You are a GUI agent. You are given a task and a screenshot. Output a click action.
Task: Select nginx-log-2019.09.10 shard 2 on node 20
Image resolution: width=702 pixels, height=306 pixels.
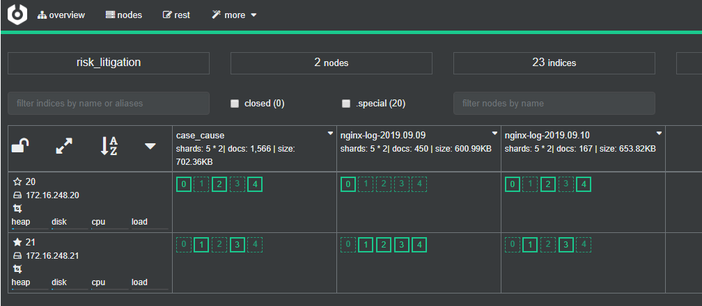548,184
